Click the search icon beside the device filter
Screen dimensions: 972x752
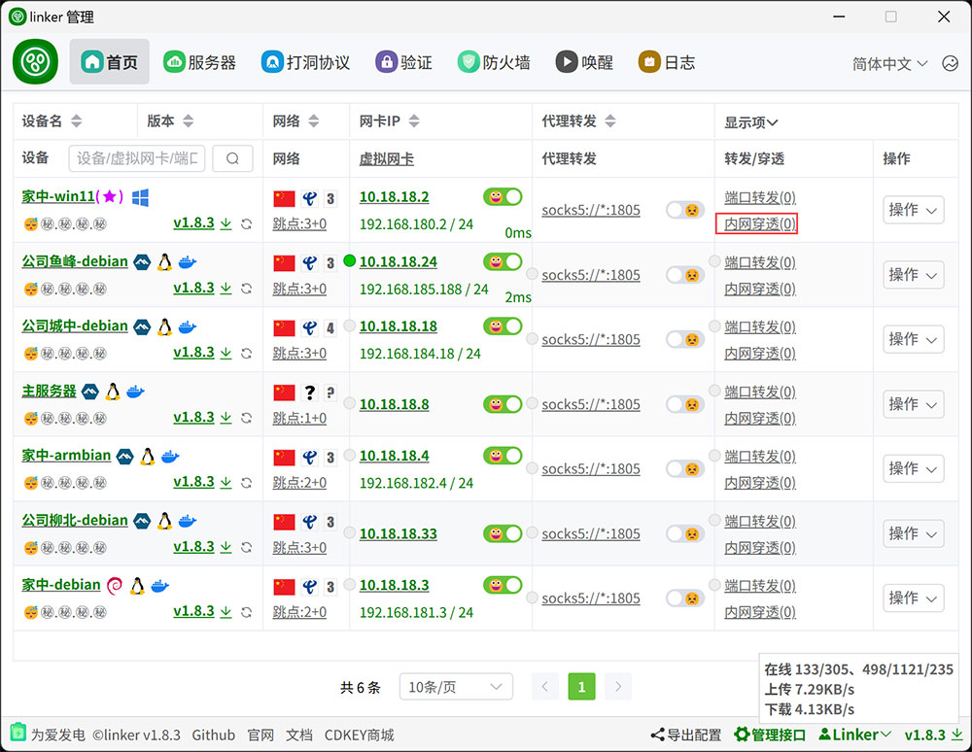pos(232,158)
